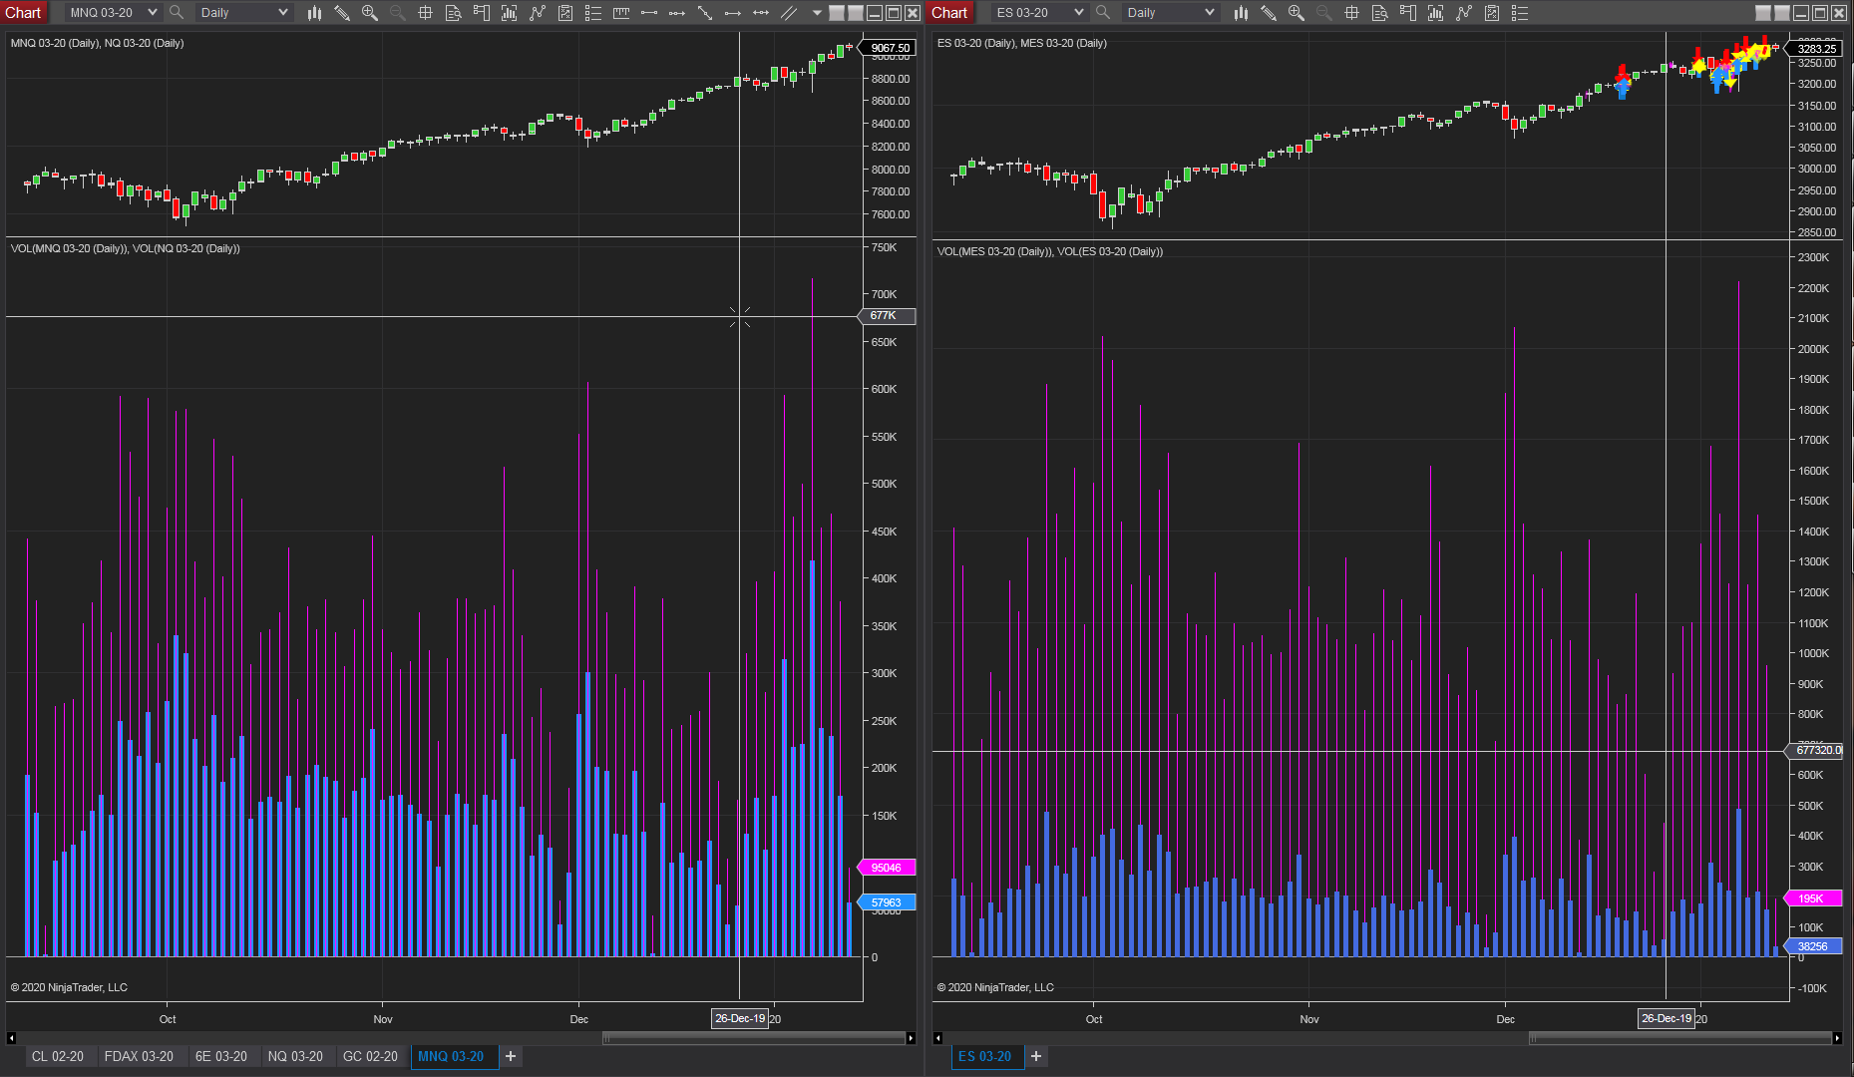1854x1077 pixels.
Task: Open Data Box icon in MNQ chart
Action: (454, 13)
